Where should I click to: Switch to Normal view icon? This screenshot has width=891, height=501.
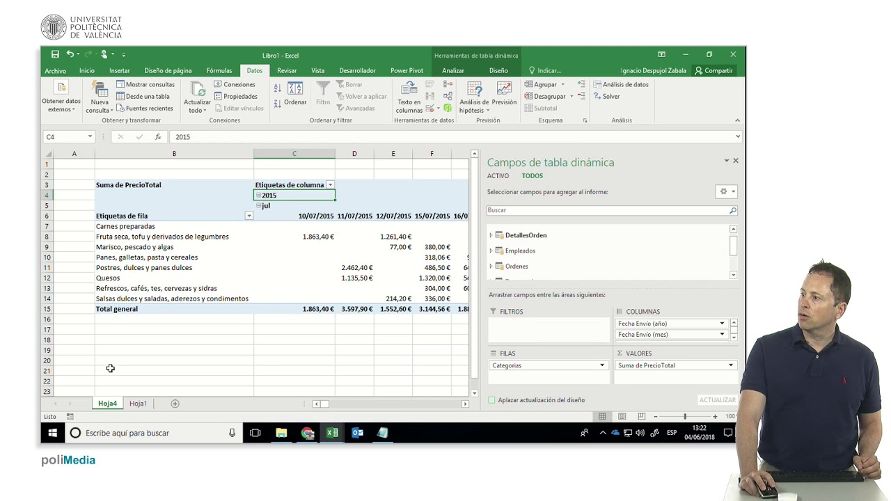(x=602, y=417)
